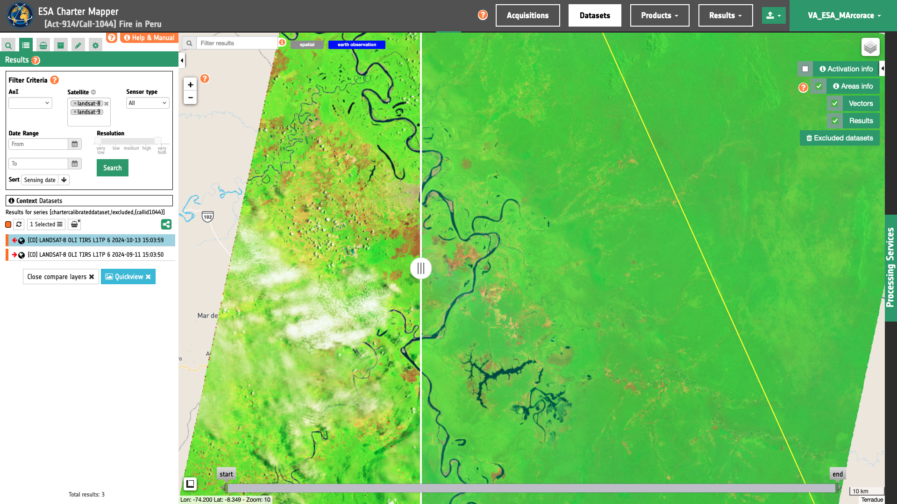Click the timeline toggle icon at map bottom
897x504 pixels.
190,484
